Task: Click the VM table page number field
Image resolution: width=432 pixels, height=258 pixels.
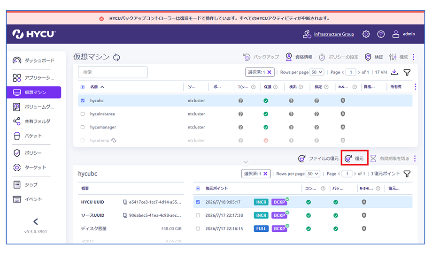Action: coord(351,72)
